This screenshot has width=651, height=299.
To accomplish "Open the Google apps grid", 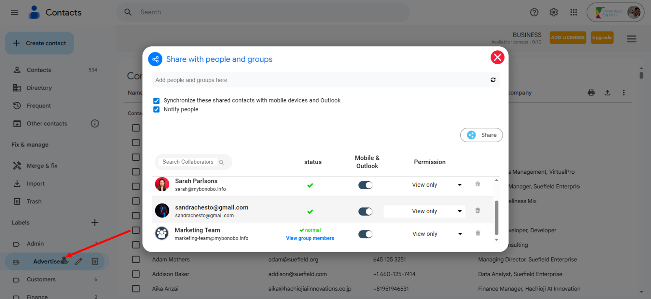I will [574, 12].
